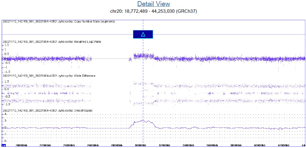This screenshot has height=148, width=306.
Task: Click the SmoothSignal track label
Action: [48, 110]
